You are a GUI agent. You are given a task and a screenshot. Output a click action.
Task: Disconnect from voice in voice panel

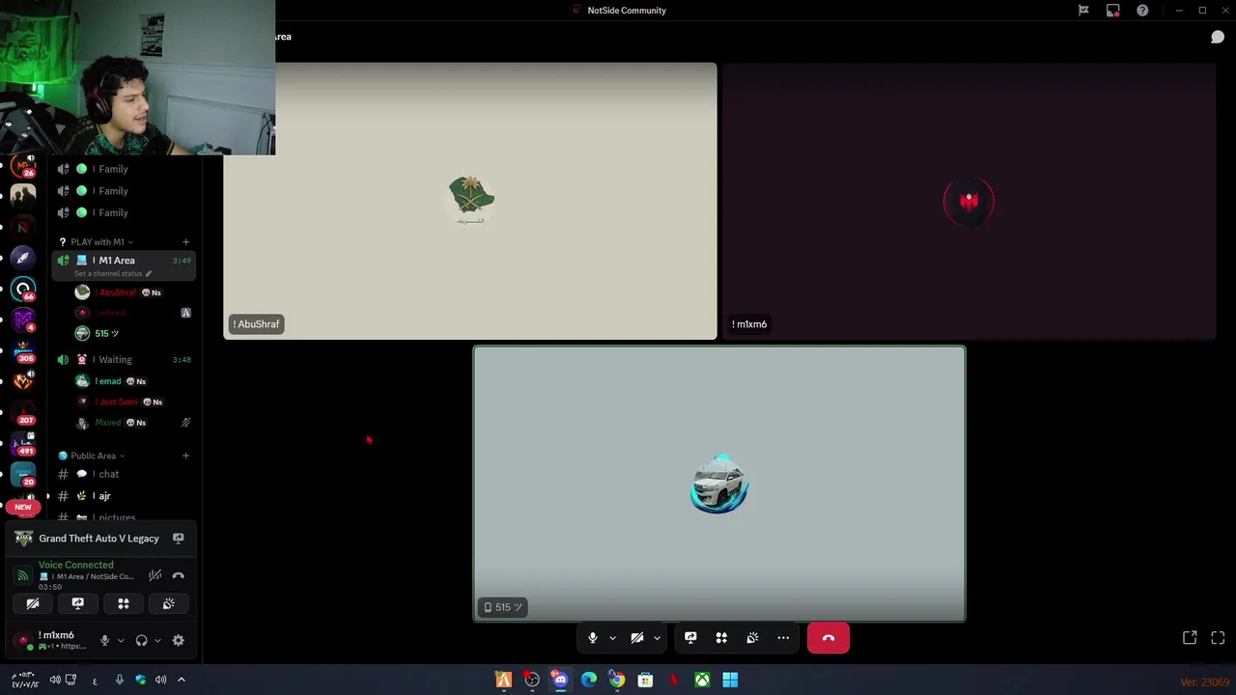point(178,576)
